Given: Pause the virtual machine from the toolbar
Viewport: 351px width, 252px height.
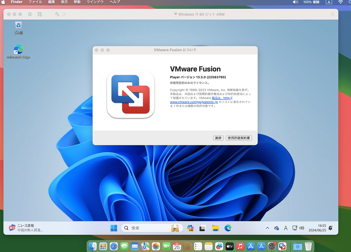Looking at the screenshot, I should [30, 14].
